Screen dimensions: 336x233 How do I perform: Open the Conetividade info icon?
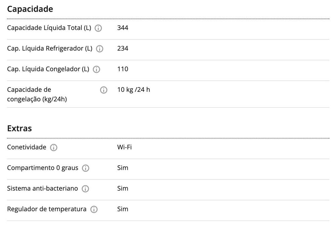pos(54,148)
